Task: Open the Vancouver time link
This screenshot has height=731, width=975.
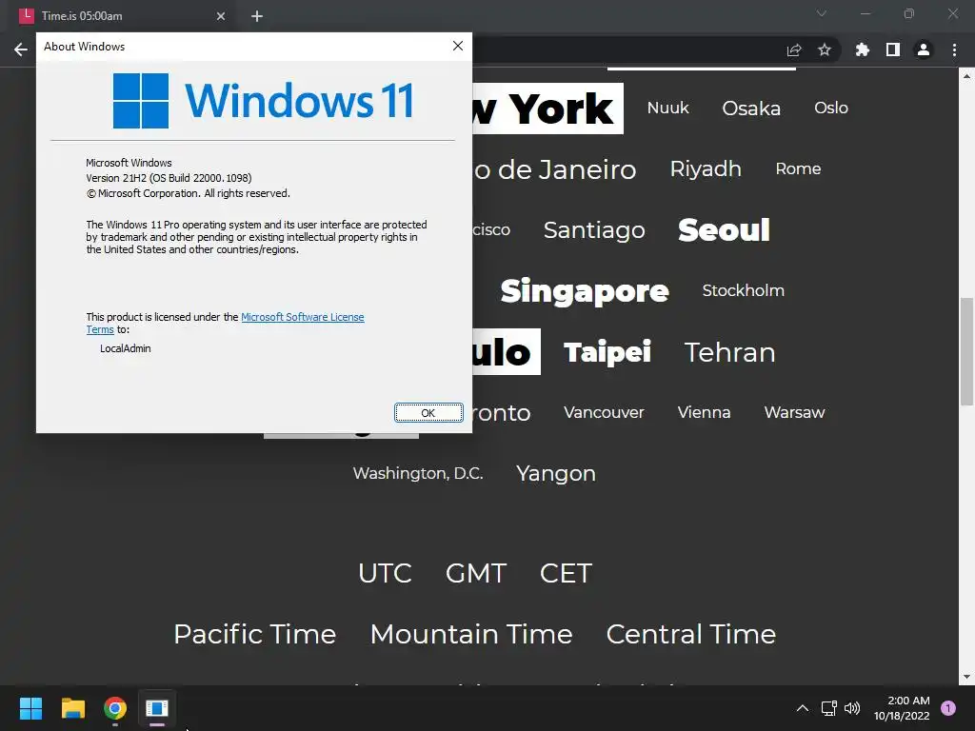Action: 604,412
